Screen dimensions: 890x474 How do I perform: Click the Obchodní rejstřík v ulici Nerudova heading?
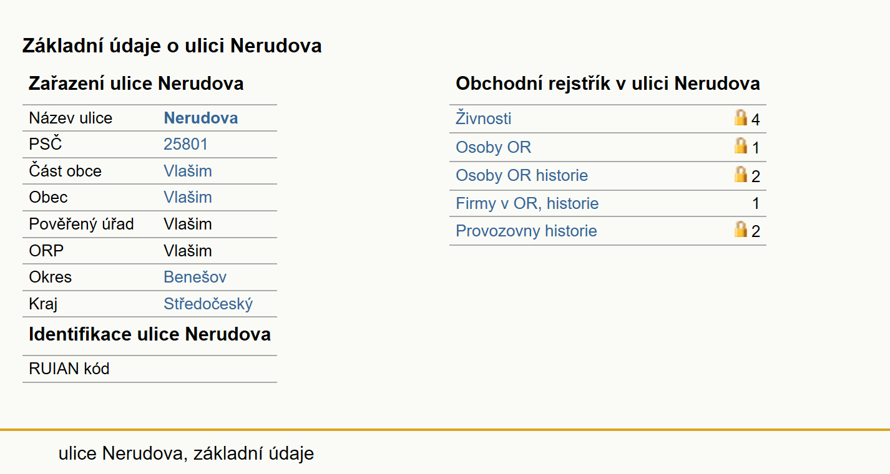608,84
